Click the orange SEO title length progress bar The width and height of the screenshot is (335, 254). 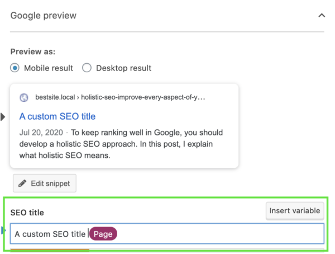(50, 250)
